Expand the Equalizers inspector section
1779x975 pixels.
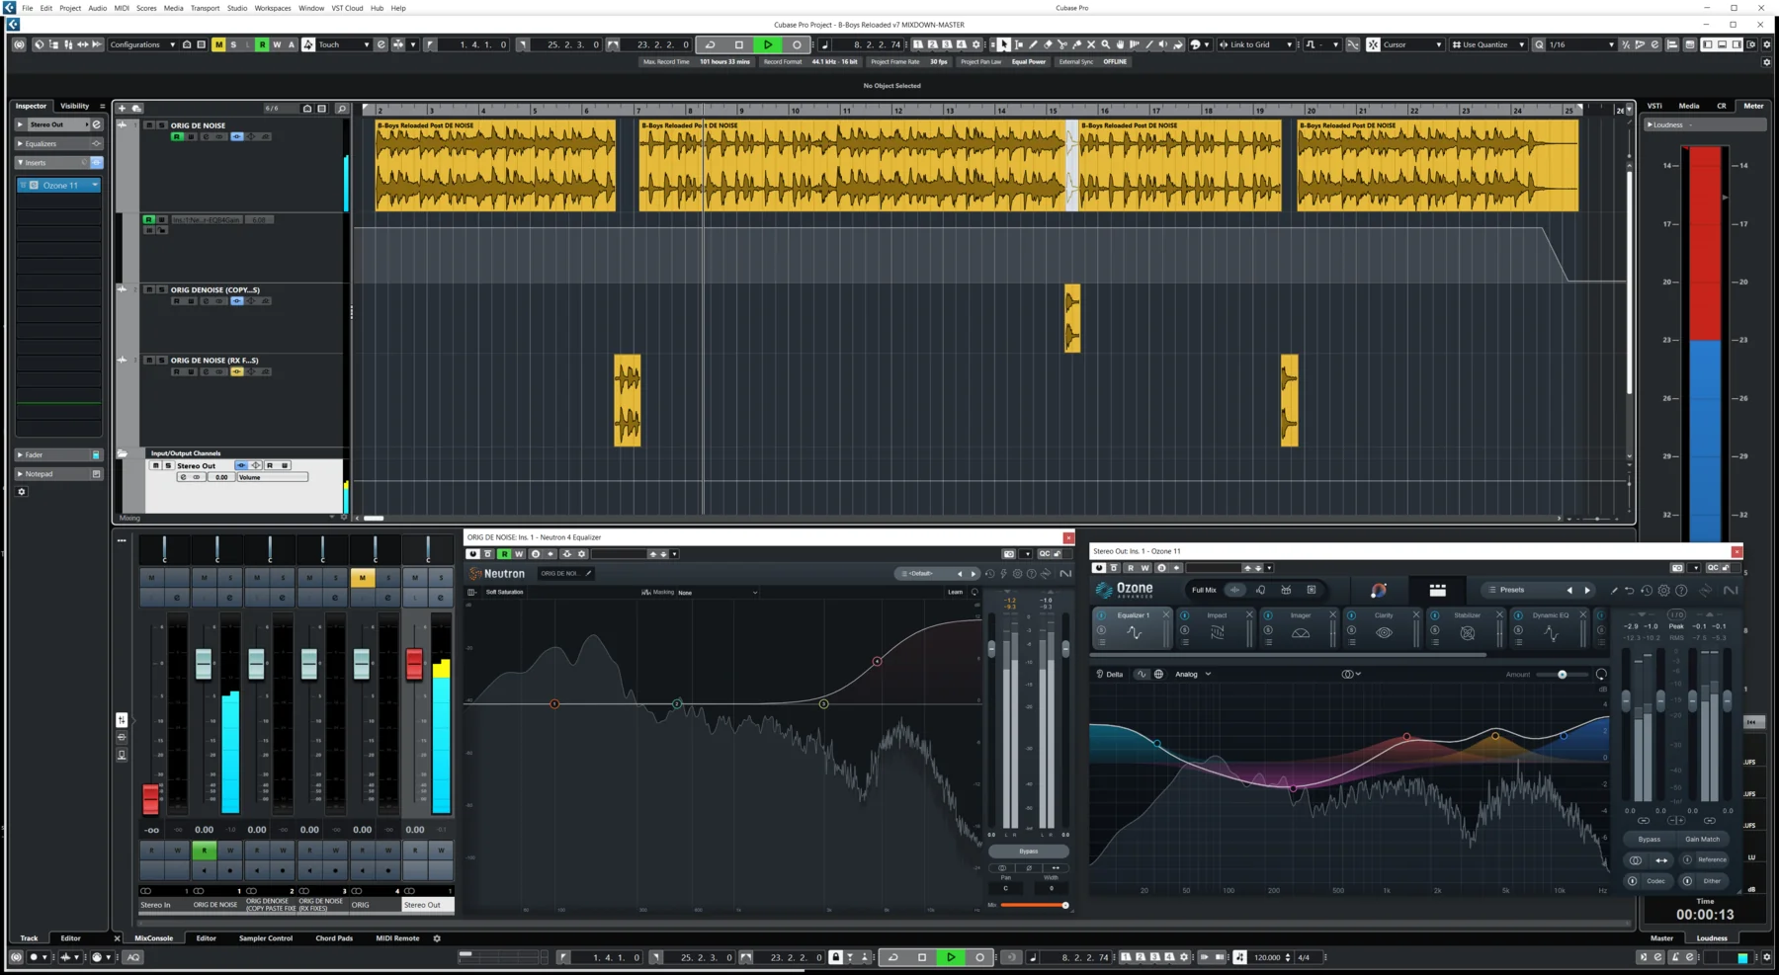click(58, 143)
